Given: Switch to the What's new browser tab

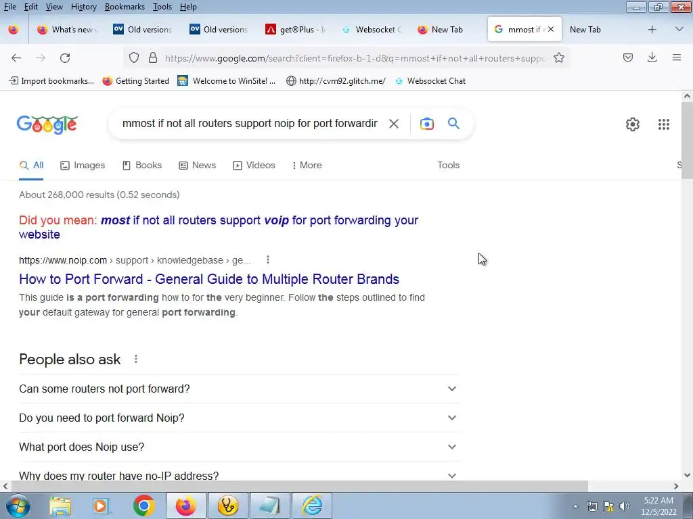Looking at the screenshot, I should (x=68, y=30).
